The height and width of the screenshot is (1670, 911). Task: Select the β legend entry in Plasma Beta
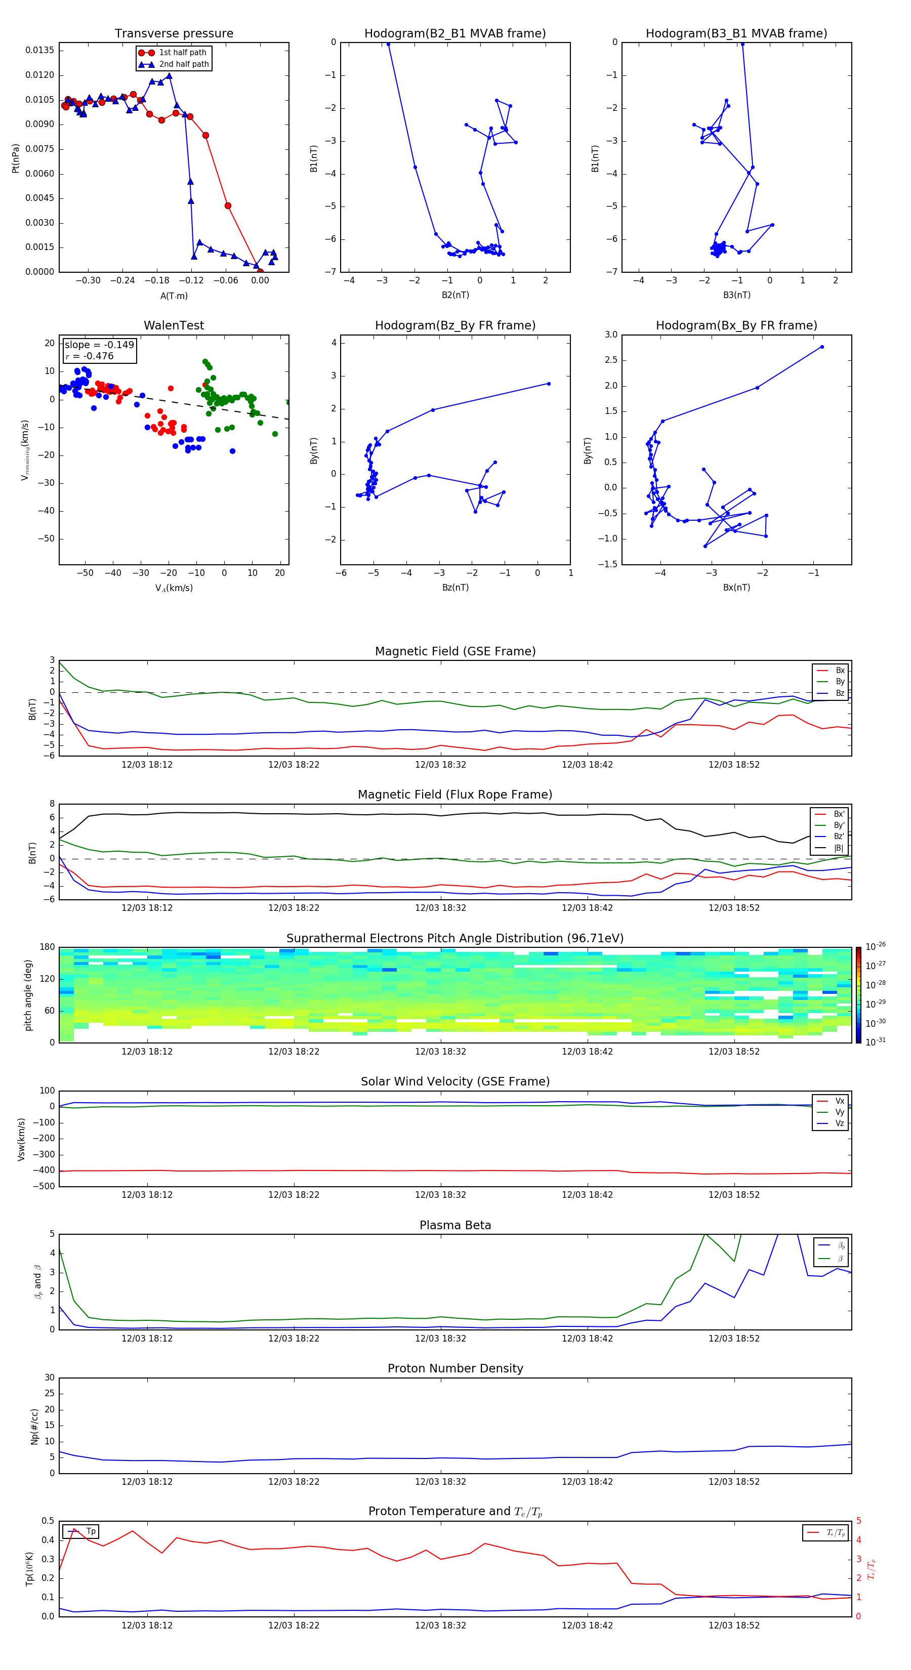pos(831,1259)
